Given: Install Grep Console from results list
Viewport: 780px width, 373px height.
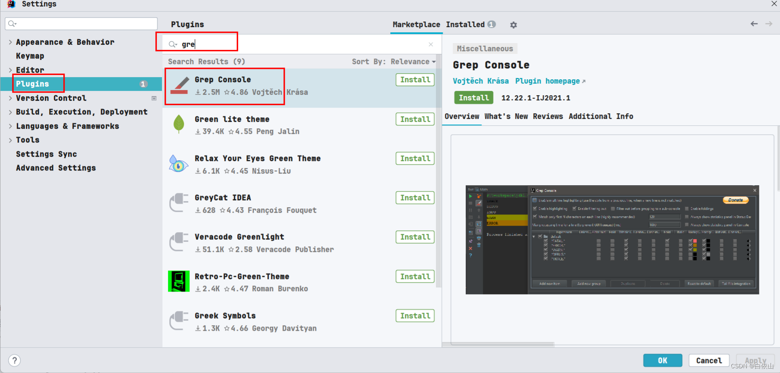Looking at the screenshot, I should tap(415, 80).
